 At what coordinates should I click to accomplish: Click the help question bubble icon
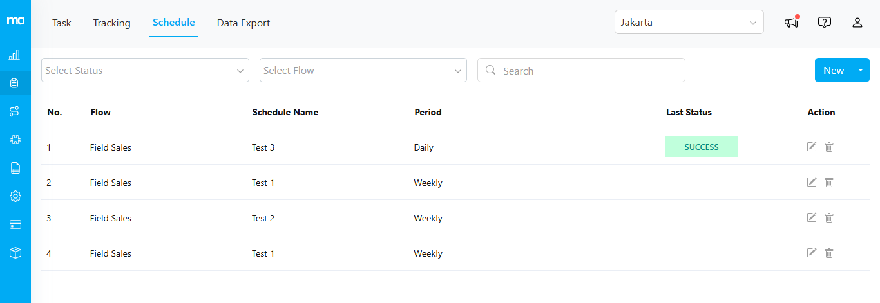tap(824, 23)
